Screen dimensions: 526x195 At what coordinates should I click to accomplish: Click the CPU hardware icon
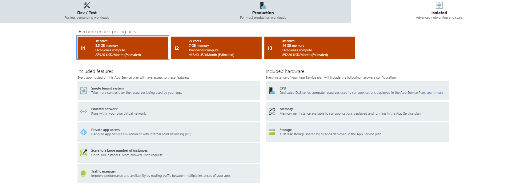[x=272, y=90]
